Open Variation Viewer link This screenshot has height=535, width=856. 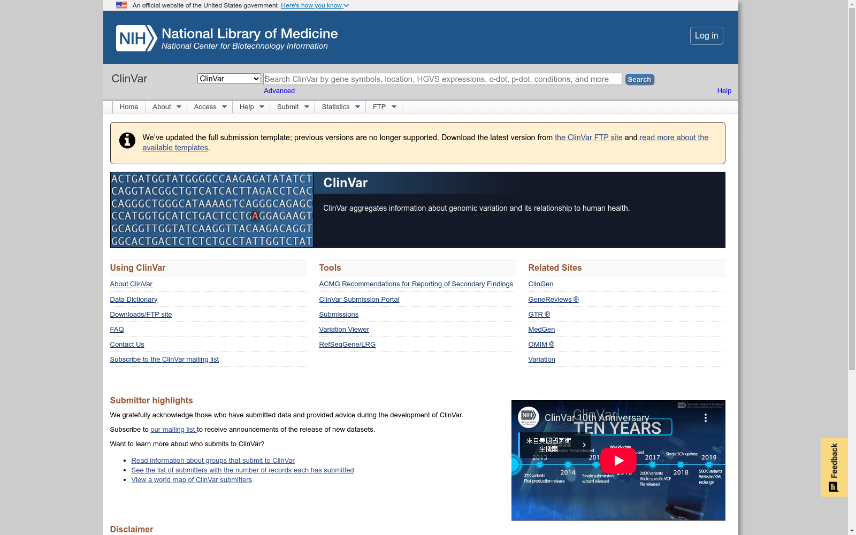coord(344,330)
